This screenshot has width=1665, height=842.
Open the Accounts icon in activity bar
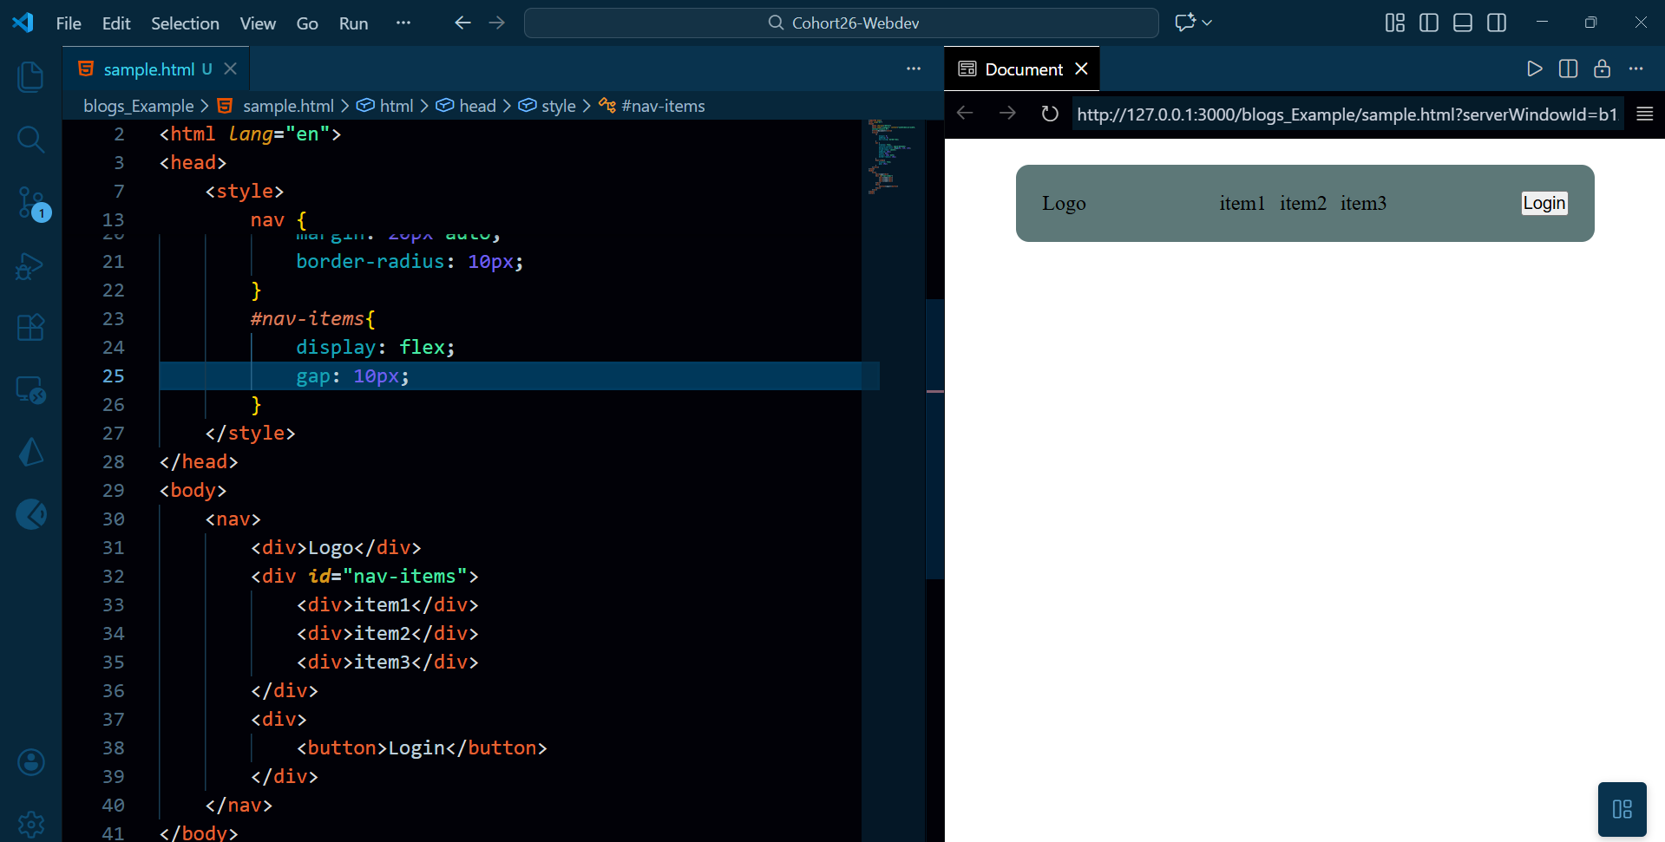click(x=31, y=762)
